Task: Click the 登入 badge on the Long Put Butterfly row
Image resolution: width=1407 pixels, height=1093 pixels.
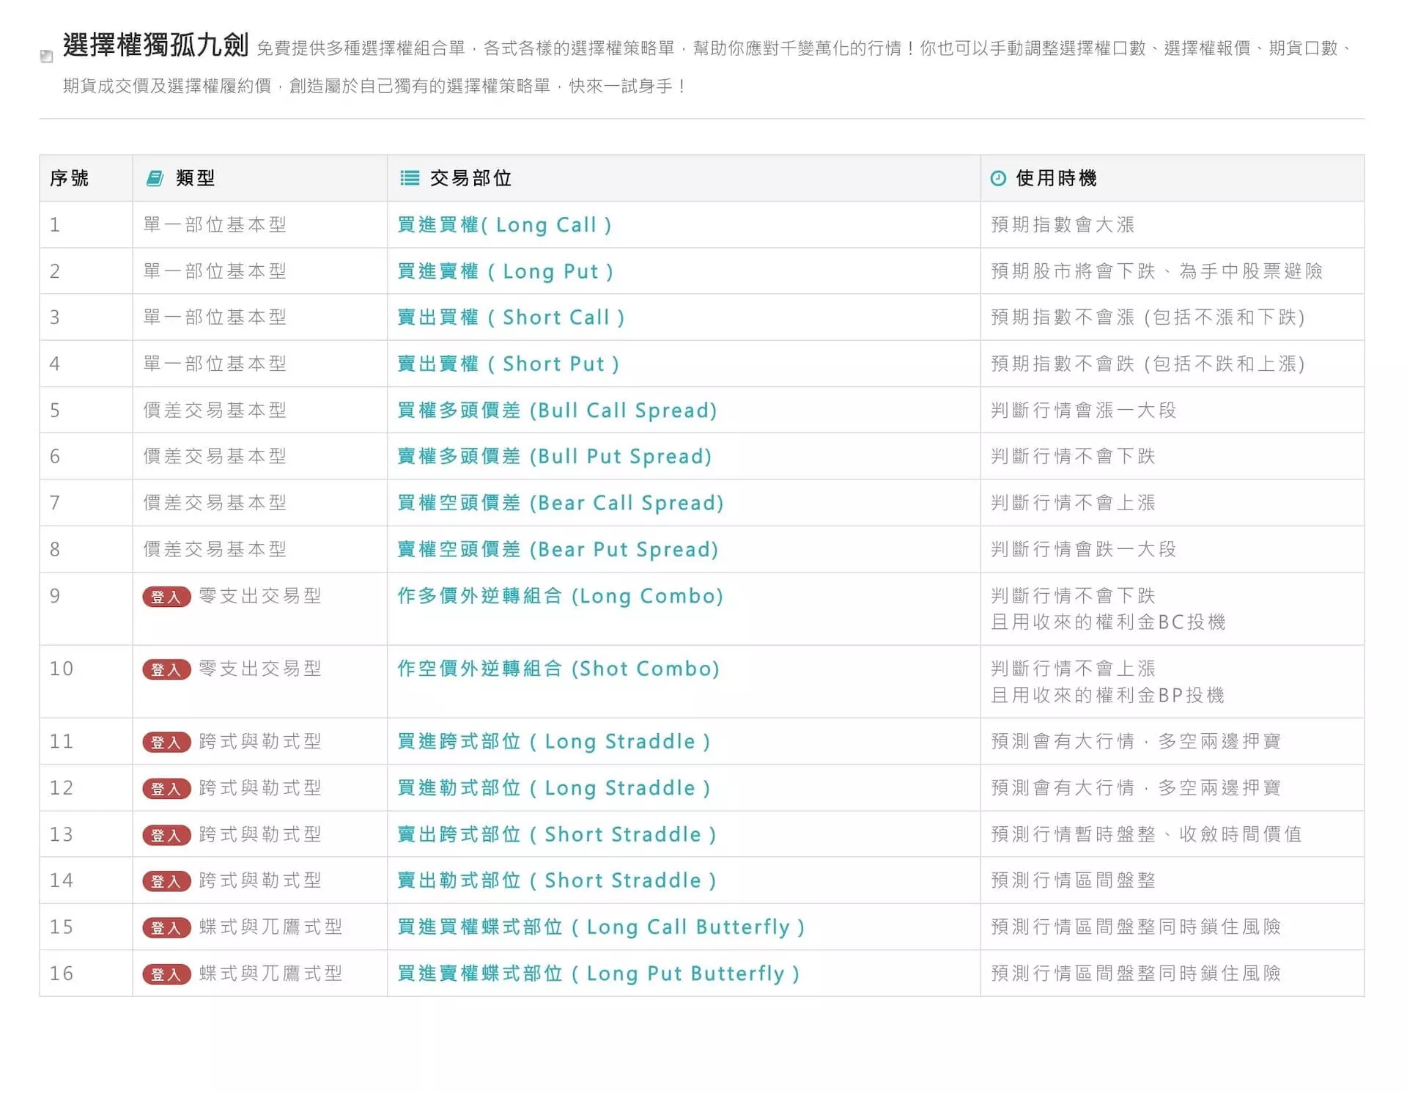Action: point(166,974)
